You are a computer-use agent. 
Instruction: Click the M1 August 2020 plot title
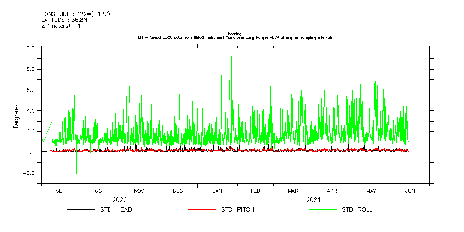pos(235,37)
